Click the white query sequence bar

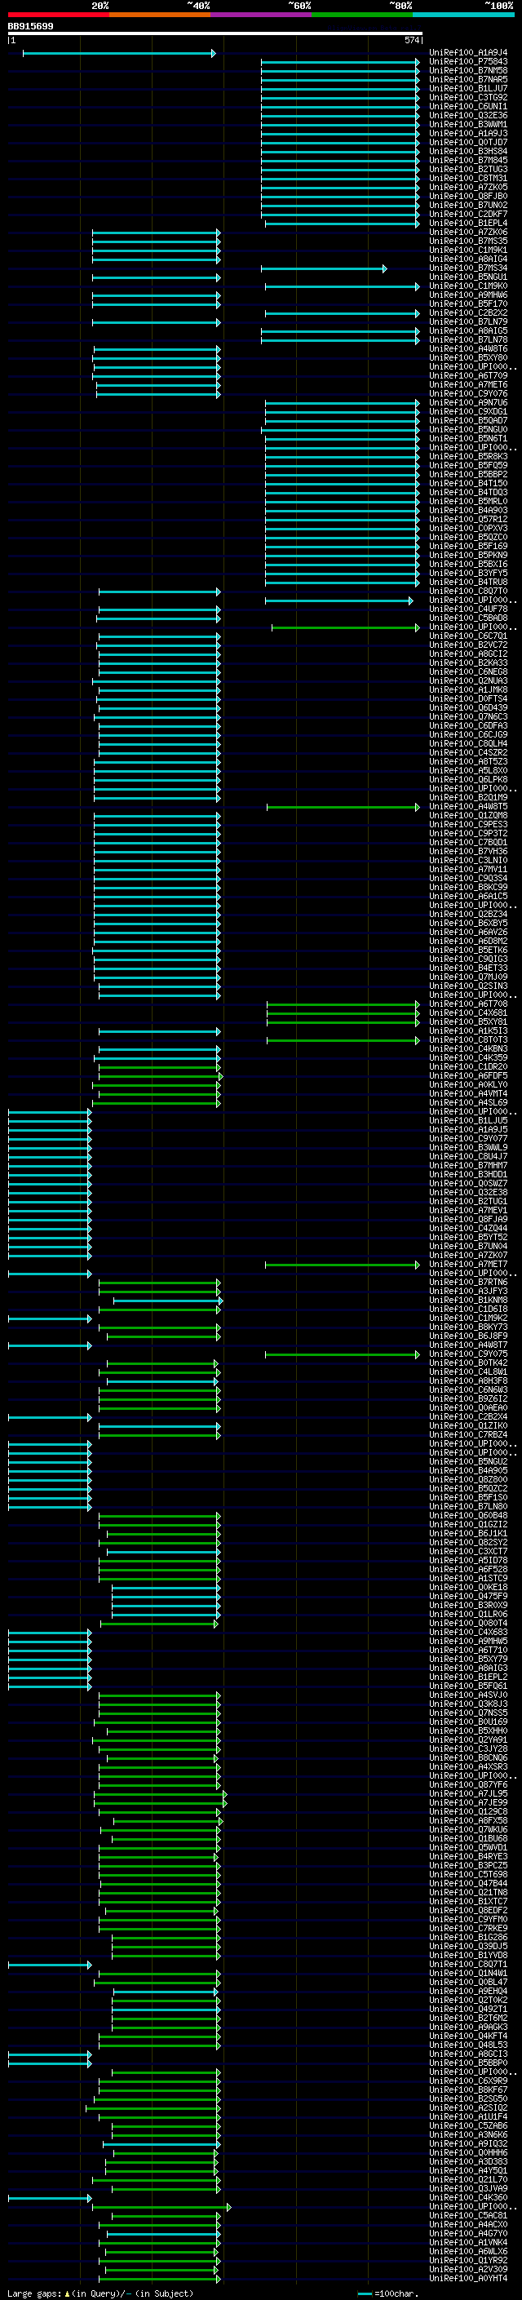[x=215, y=34]
